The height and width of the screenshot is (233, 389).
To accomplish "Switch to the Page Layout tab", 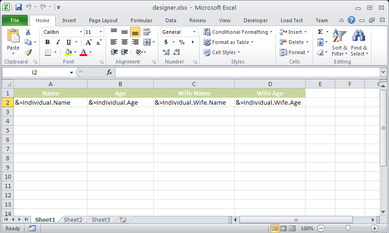I will [x=103, y=20].
